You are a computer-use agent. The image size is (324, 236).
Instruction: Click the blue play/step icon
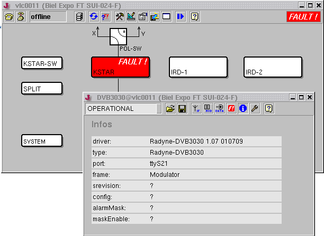[181, 16]
